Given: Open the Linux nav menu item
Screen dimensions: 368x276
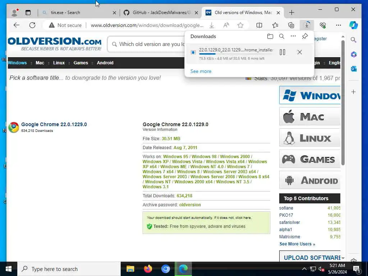Looking at the screenshot, I should tap(59, 63).
